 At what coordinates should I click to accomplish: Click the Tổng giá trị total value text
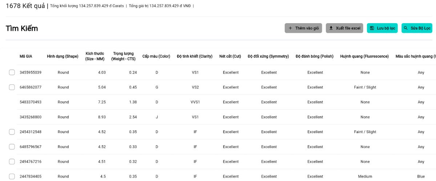[x=160, y=6]
